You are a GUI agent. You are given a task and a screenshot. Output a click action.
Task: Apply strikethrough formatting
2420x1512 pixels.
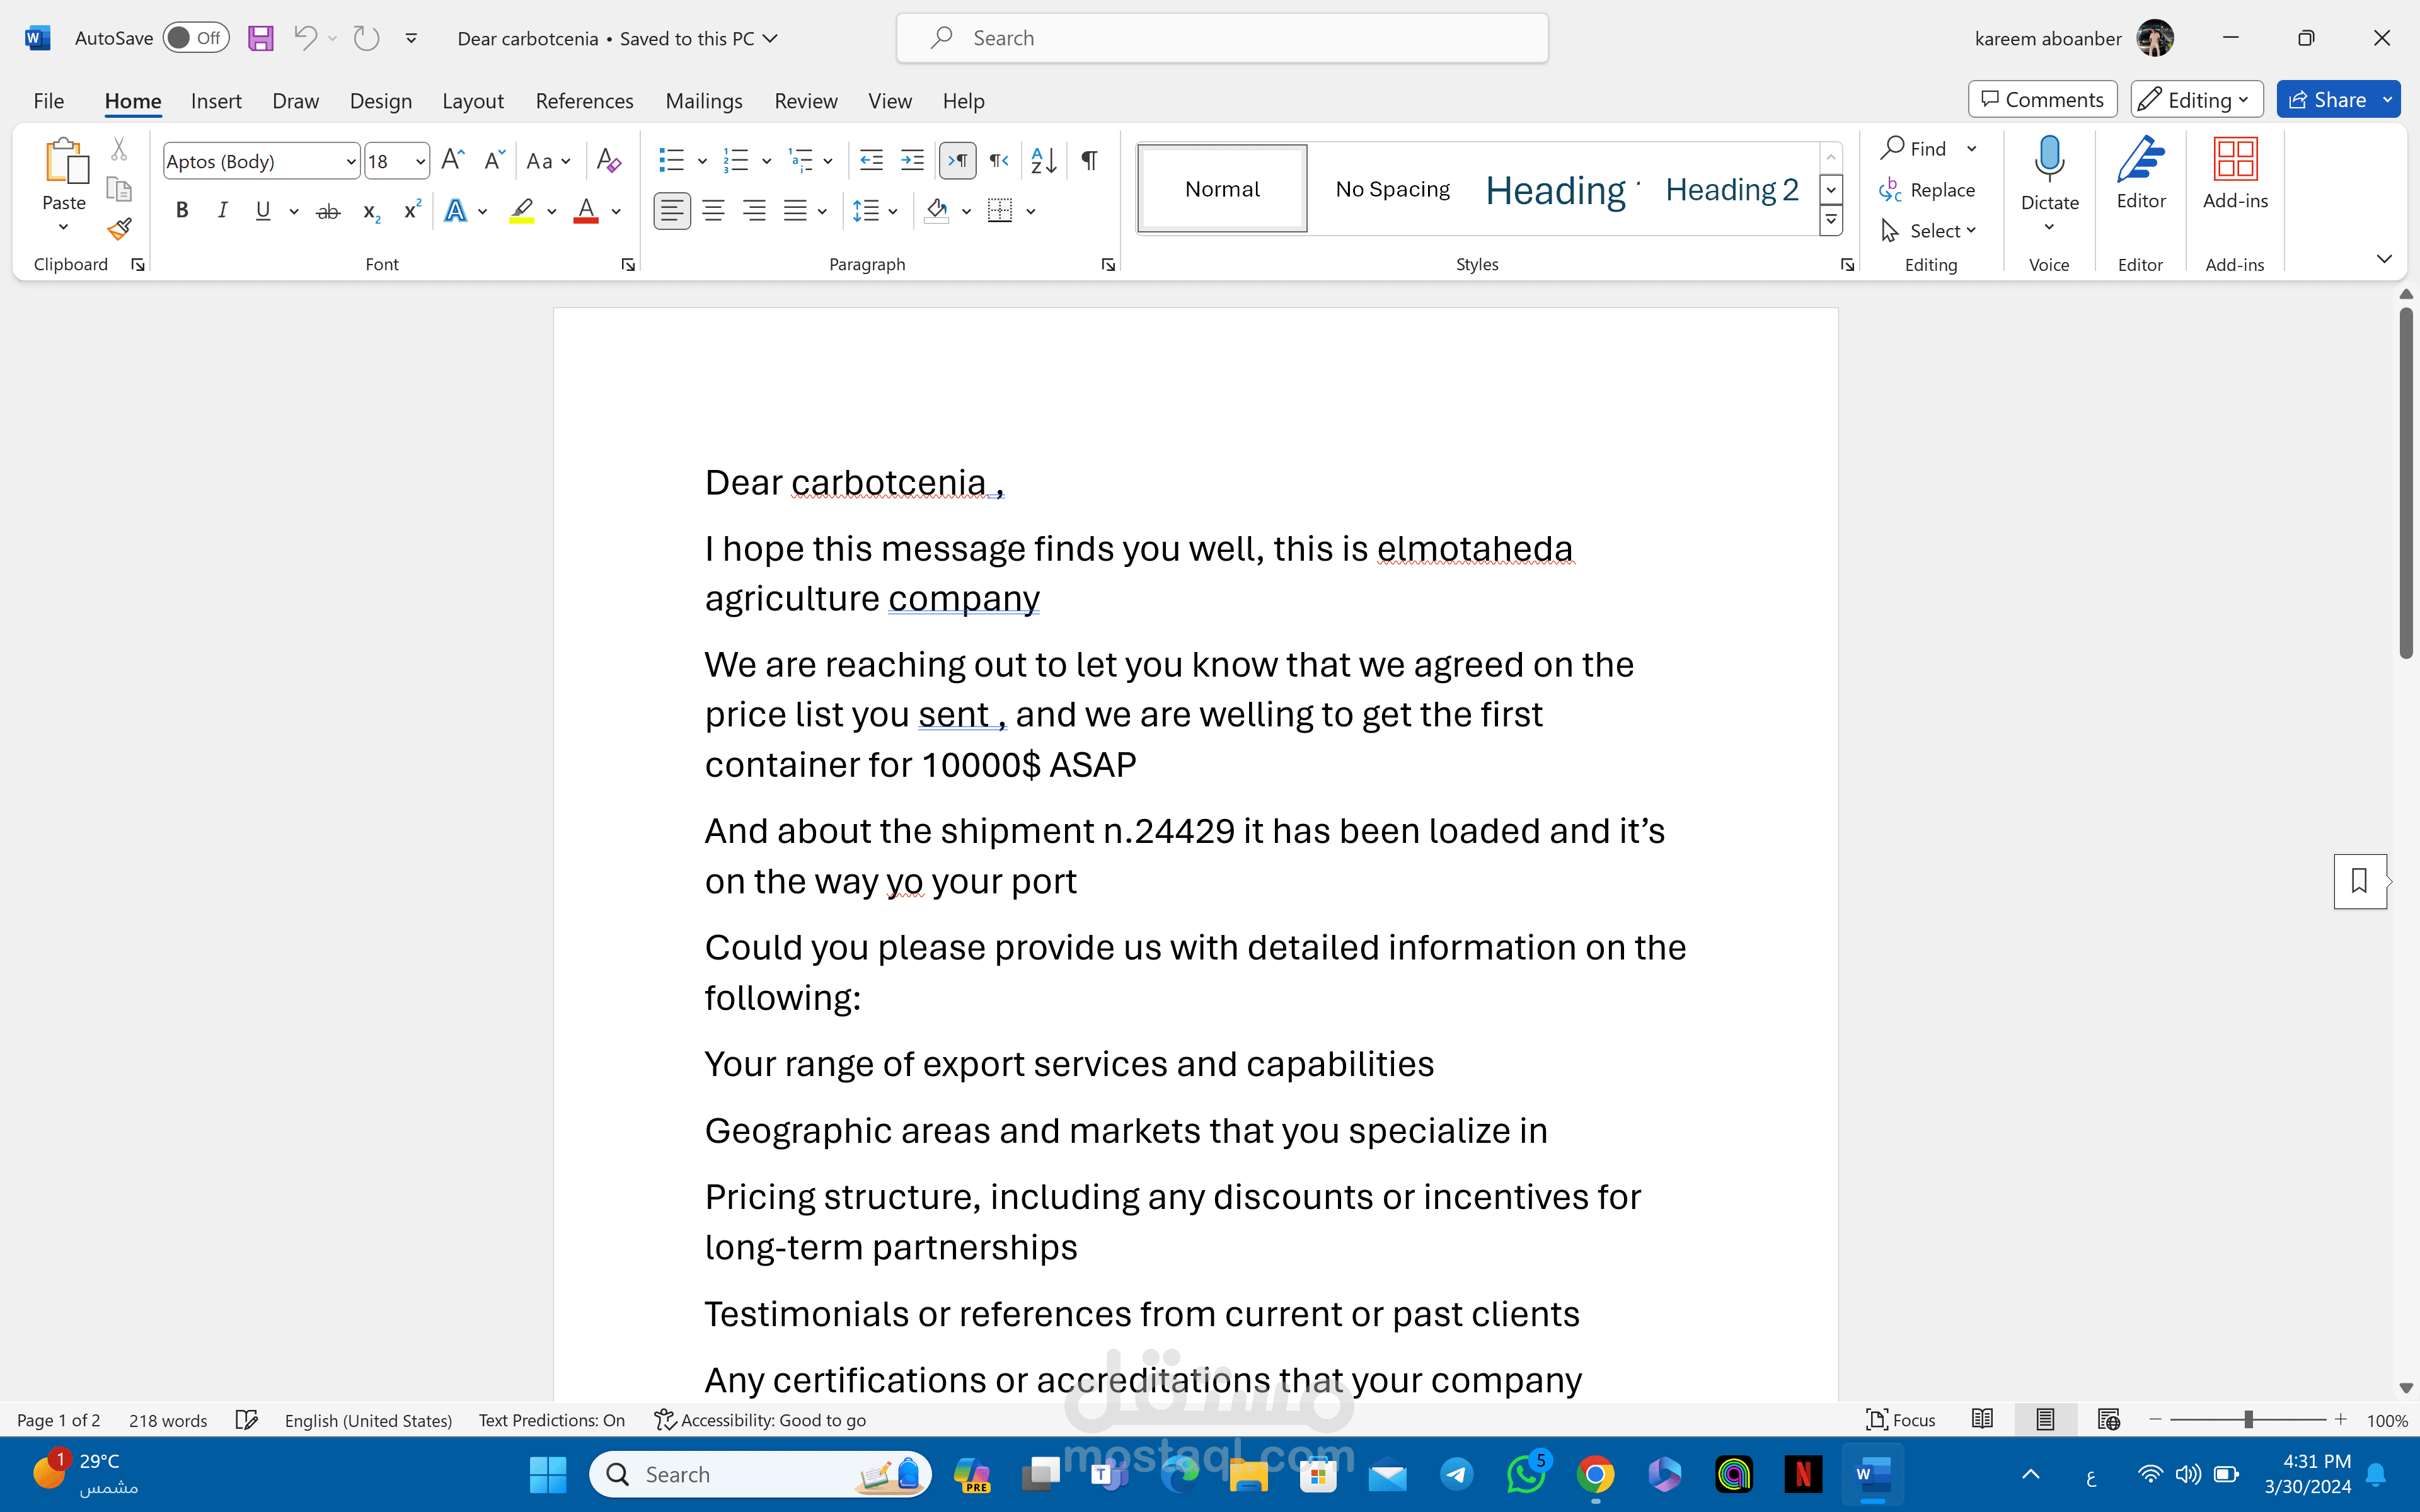(328, 211)
